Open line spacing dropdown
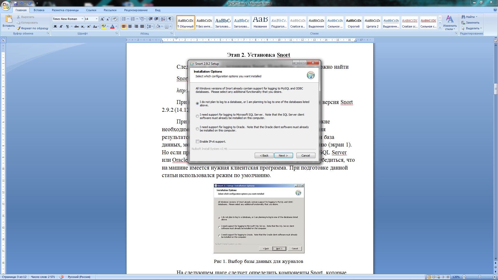Screen dimensions: 498x280 pos(150,26)
